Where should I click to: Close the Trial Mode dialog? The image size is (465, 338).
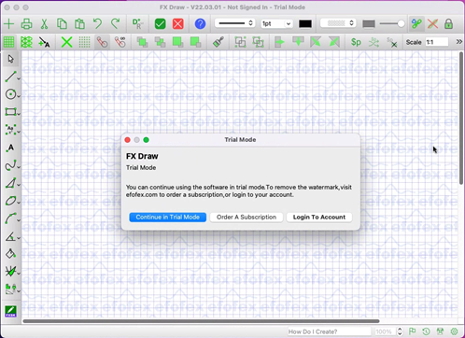click(x=127, y=140)
